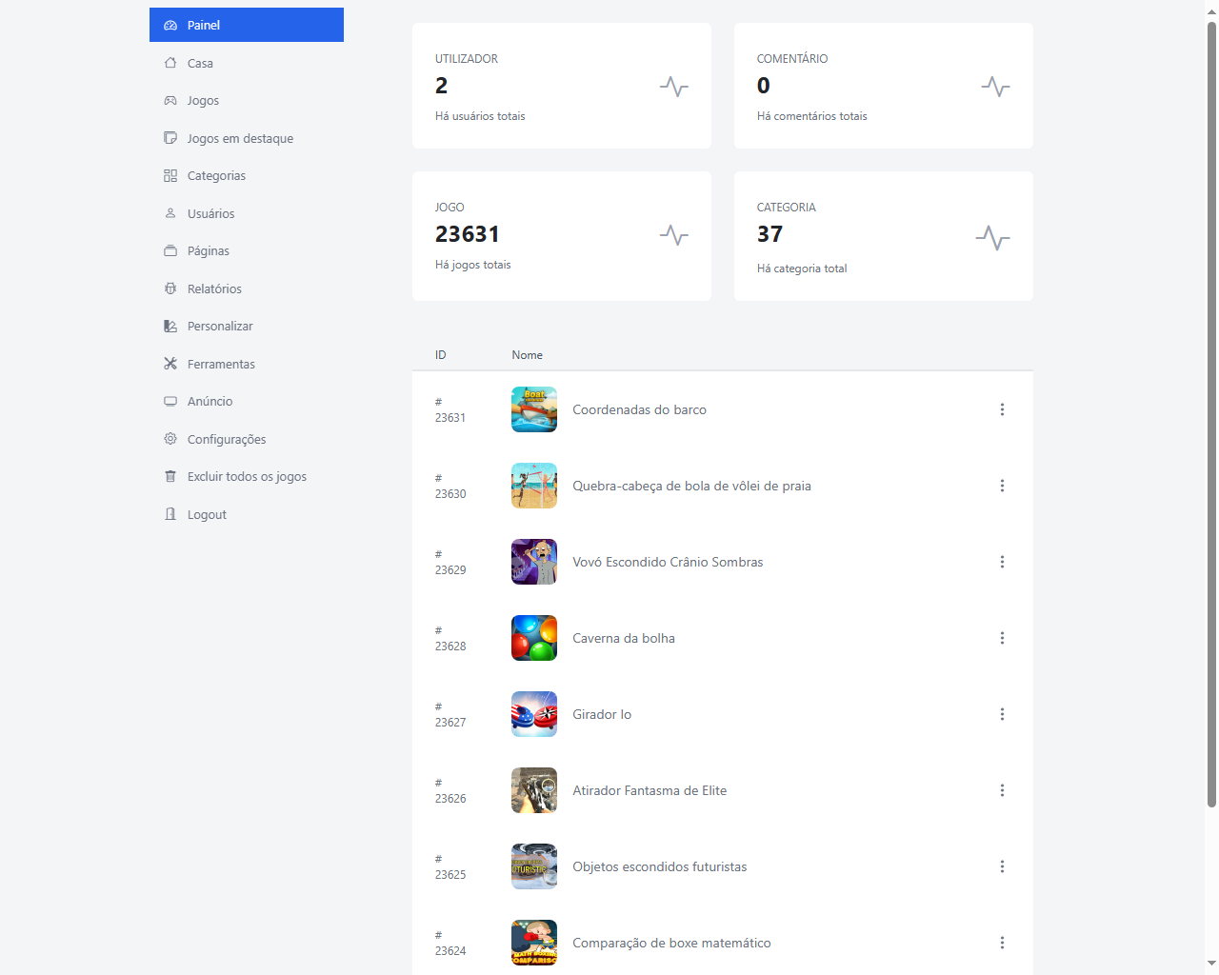Click the Logout link
Viewport: 1219px width, 975px height.
pos(207,515)
